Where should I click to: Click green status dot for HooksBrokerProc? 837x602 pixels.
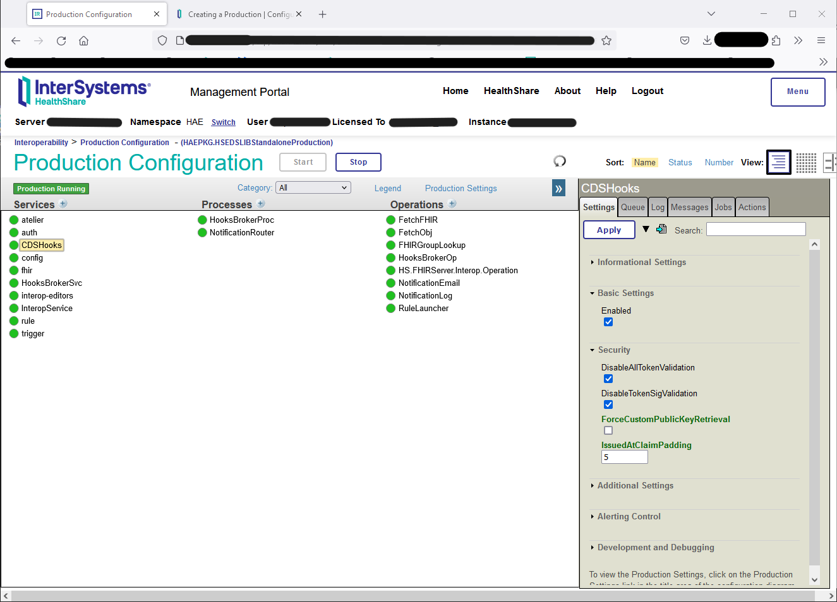point(202,220)
